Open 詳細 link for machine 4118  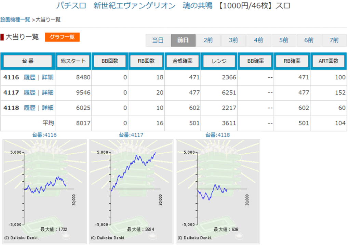click(48, 108)
